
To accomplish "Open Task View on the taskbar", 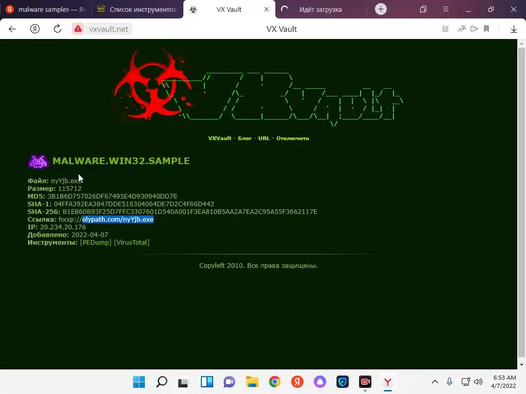I will tap(184, 382).
